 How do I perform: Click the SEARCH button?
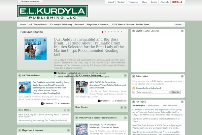[x=178, y=25]
